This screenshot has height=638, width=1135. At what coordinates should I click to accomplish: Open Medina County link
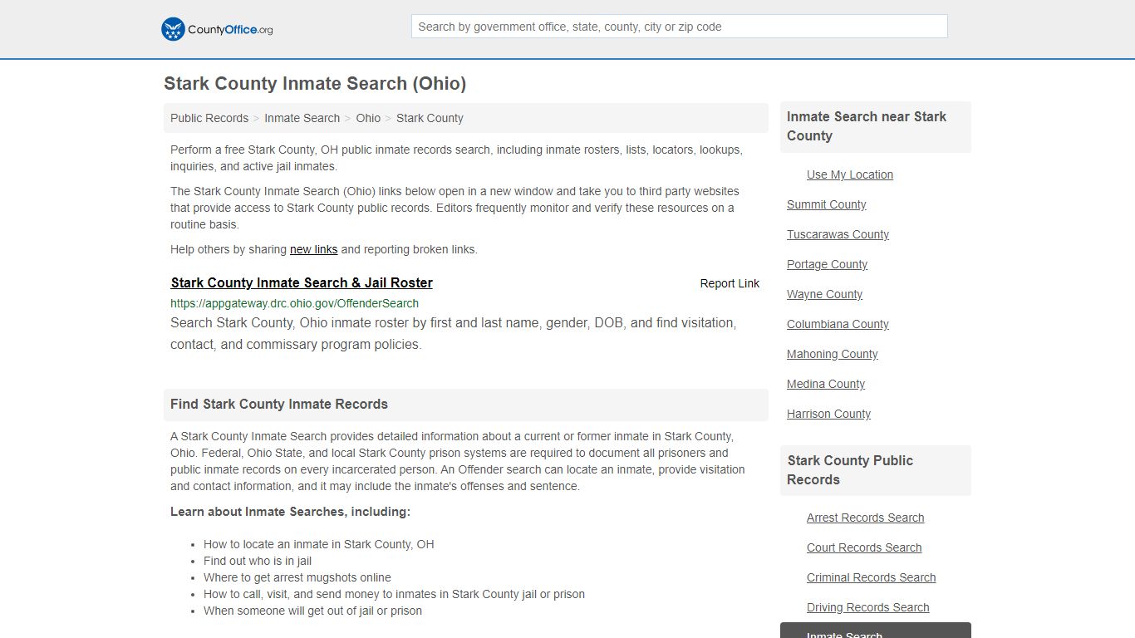[826, 384]
